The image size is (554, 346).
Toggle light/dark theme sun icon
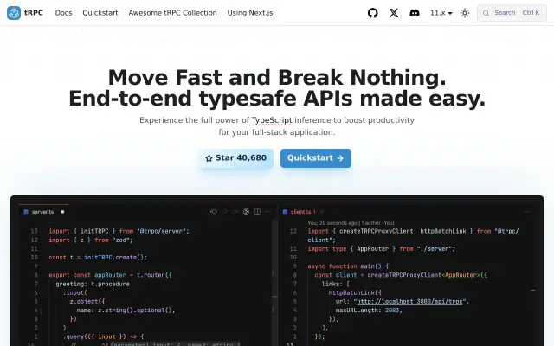pyautogui.click(x=465, y=13)
